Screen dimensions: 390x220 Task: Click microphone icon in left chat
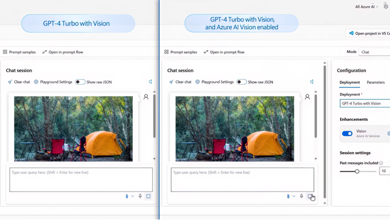(140, 196)
